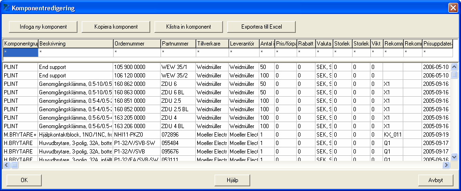Image resolution: width=461 pixels, height=191 pixels.
Task: Select the M.BRYTARE+ component group cell
Action: coord(21,135)
